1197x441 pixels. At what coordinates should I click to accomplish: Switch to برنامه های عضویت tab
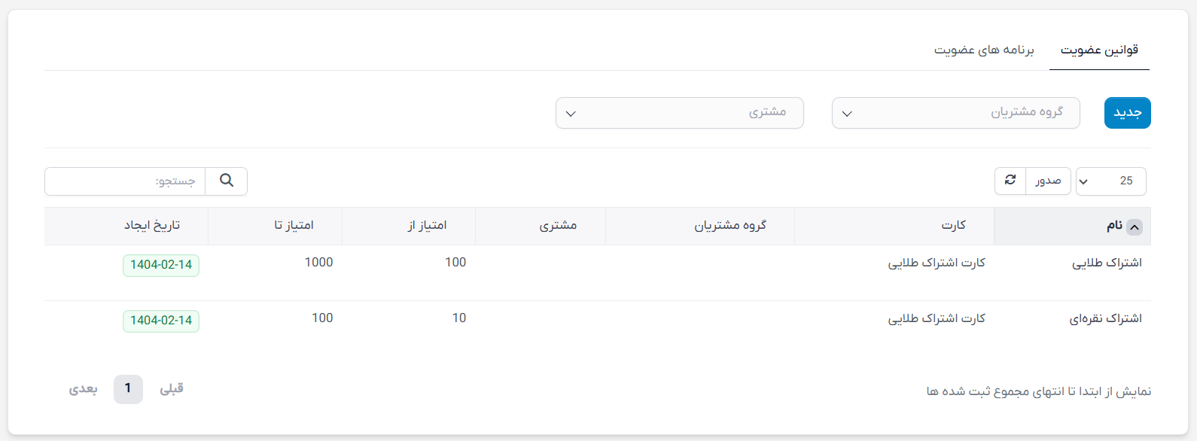[984, 50]
